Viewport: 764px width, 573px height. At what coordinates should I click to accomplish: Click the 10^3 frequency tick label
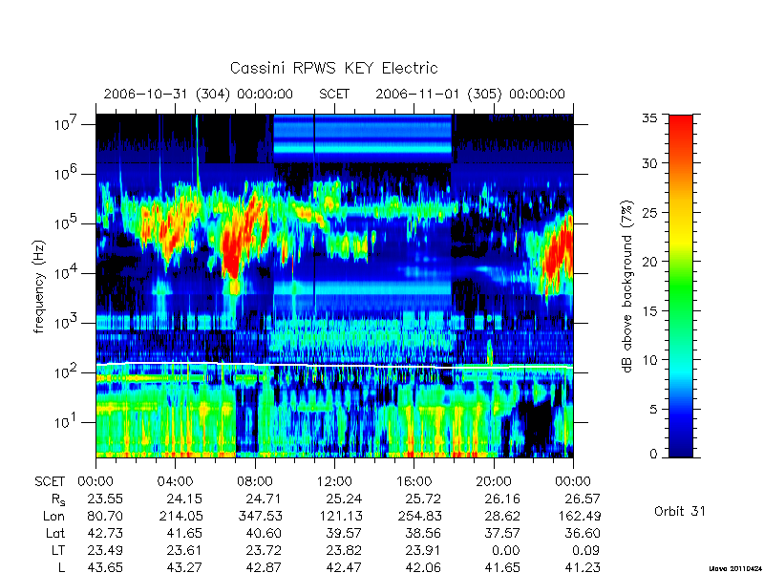pyautogui.click(x=67, y=322)
